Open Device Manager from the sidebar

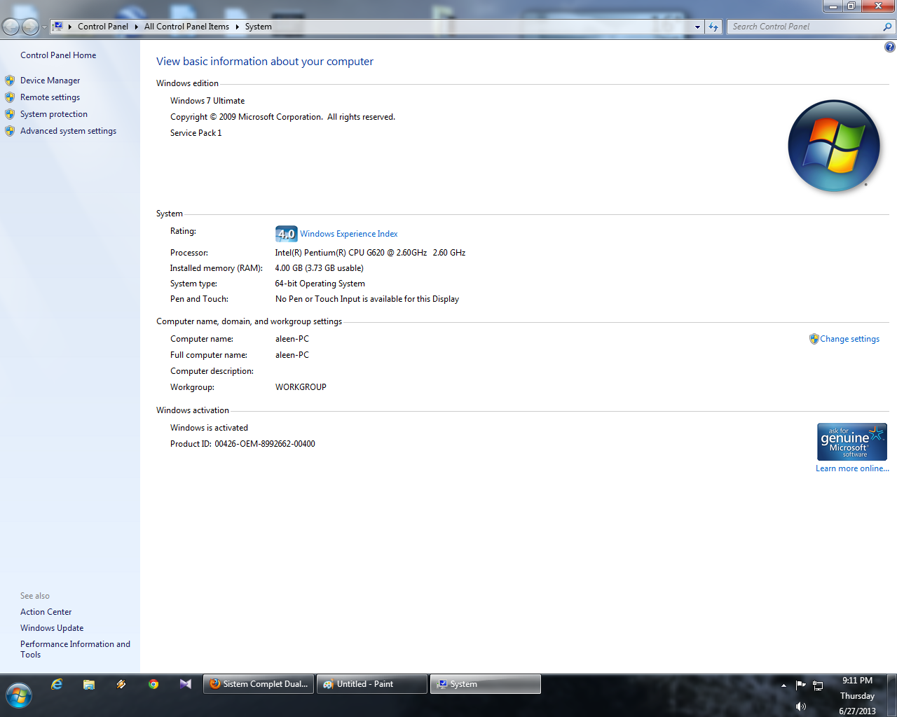coord(50,81)
